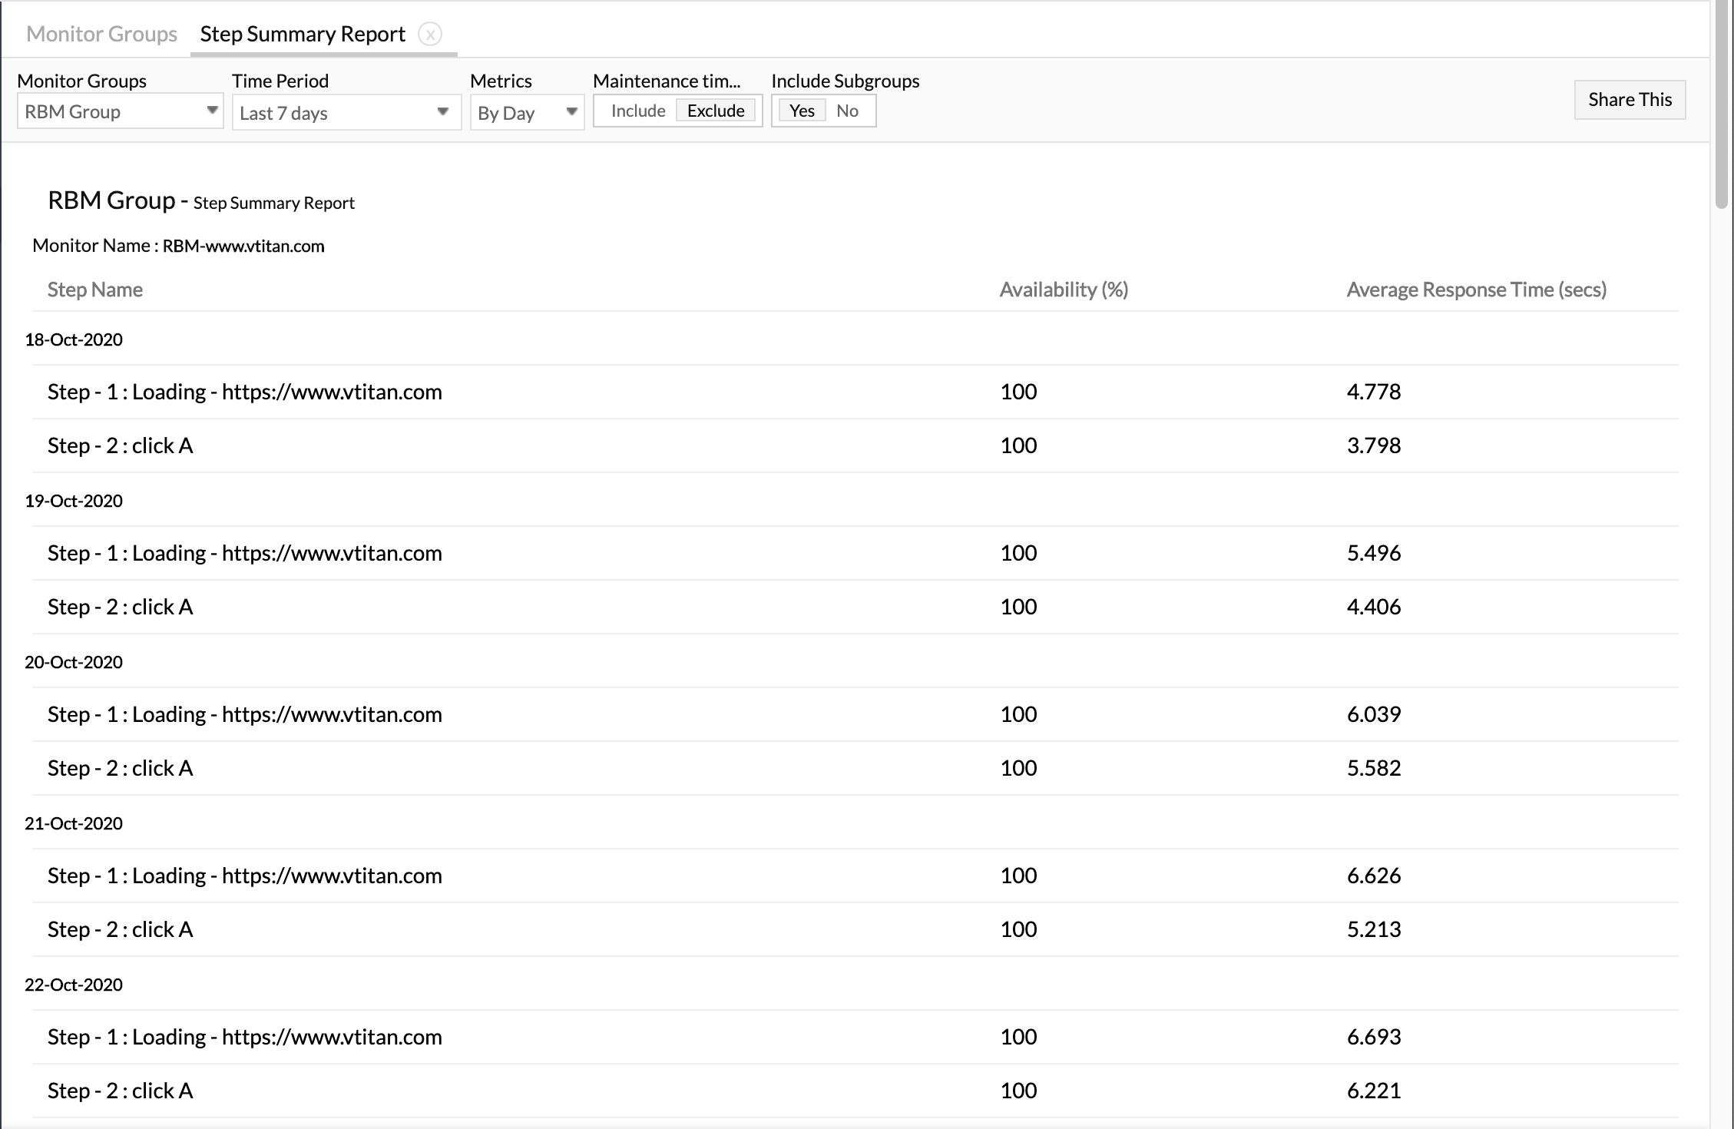This screenshot has height=1129, width=1734.
Task: Select the Step Summary Report tab
Action: point(303,35)
